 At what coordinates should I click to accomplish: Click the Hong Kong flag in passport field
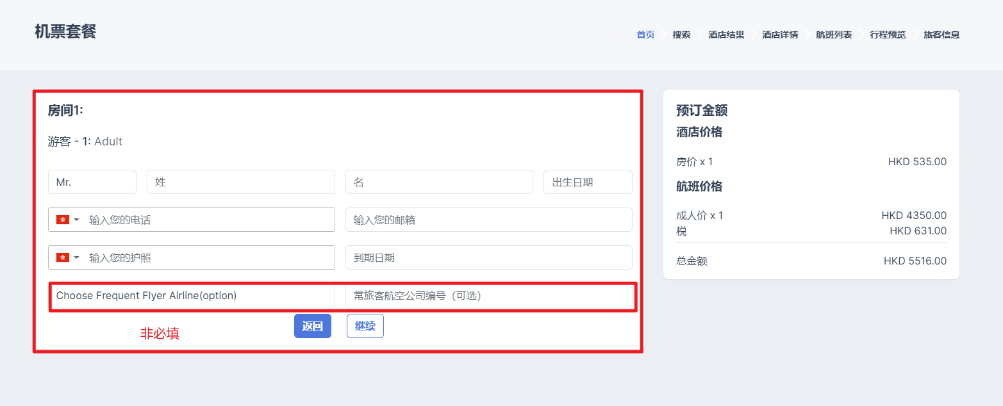coord(63,257)
